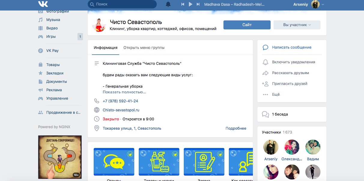Click the map pin address icon

[97, 128]
